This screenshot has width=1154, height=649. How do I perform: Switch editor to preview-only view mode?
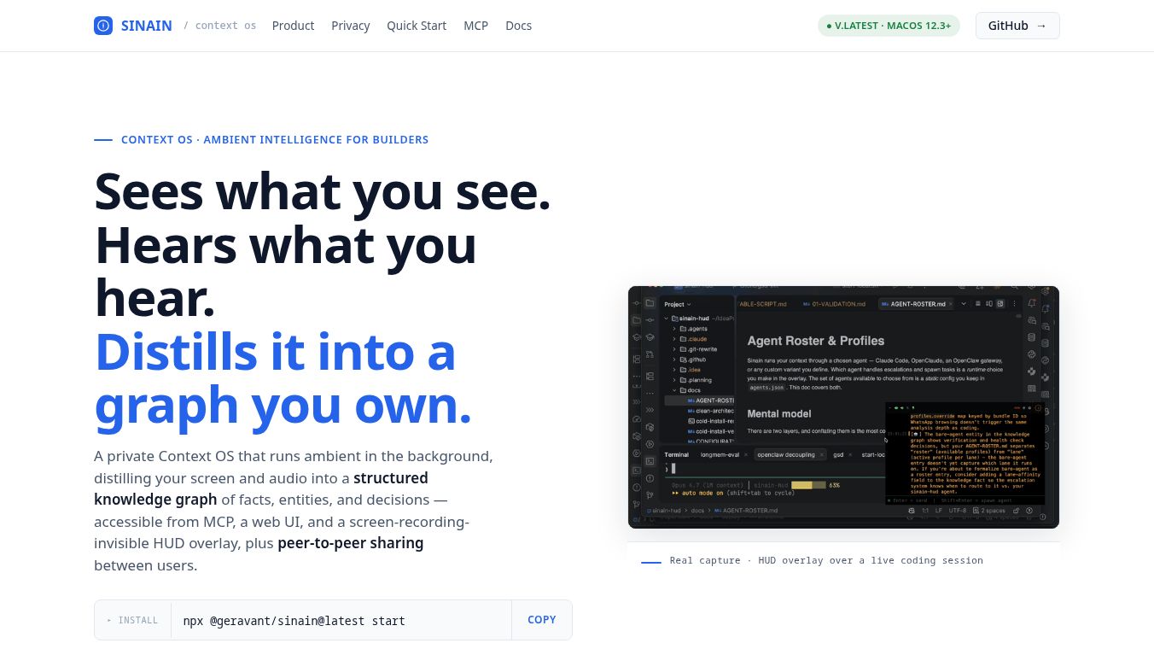click(x=1000, y=303)
